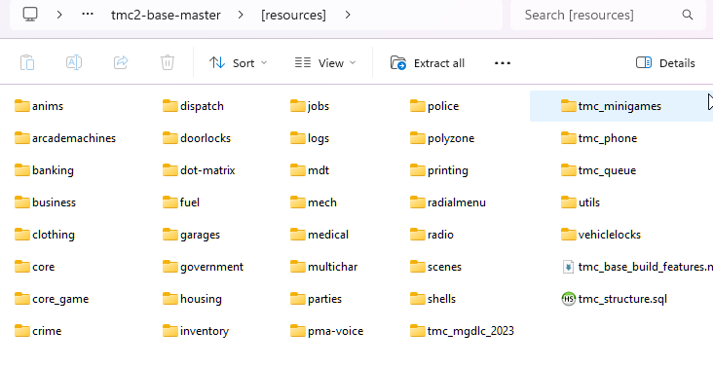The image size is (713, 367).
Task: Click the 'tmc_phone' folder name
Action: (608, 138)
